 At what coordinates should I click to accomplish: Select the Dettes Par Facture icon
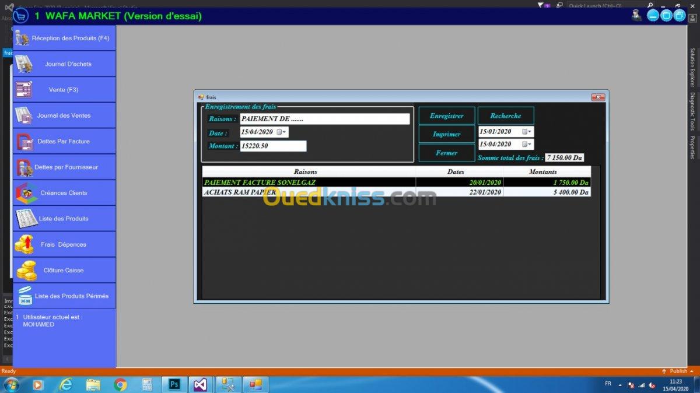click(24, 142)
